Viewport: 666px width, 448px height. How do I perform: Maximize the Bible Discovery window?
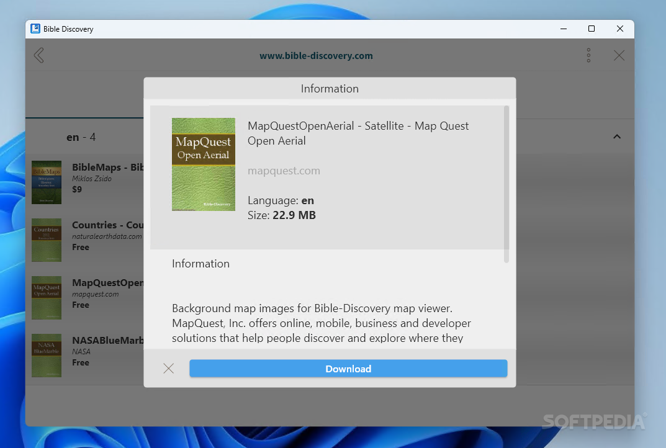[592, 29]
